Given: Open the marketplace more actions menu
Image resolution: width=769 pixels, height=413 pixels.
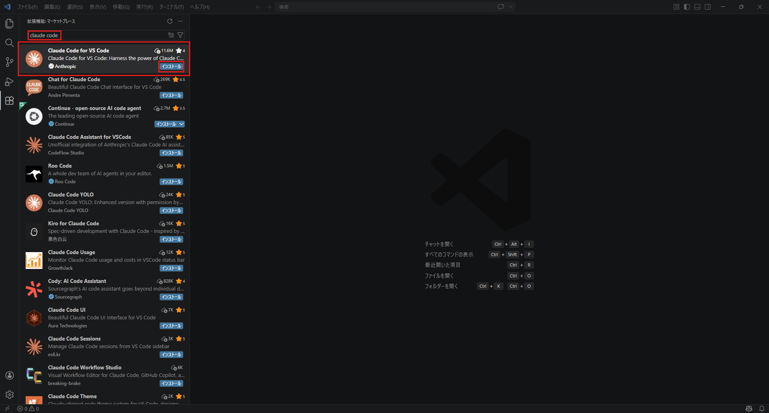Looking at the screenshot, I should coord(180,21).
